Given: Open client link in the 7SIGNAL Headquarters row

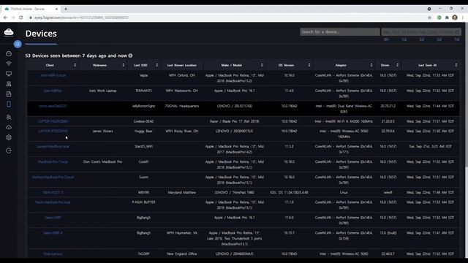Looking at the screenshot, I should pos(53,106).
